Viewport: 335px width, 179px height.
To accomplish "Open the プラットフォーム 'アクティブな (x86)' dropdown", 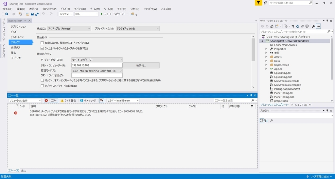I will (138, 28).
